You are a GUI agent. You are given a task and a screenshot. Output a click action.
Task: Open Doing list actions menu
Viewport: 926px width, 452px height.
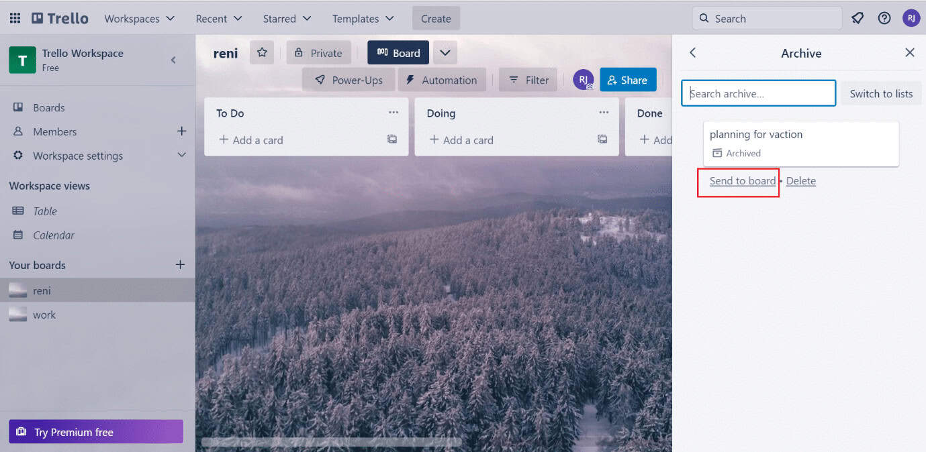tap(604, 113)
